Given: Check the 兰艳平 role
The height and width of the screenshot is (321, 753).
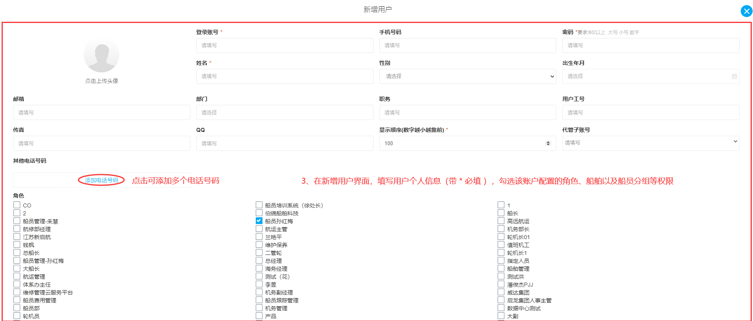Looking at the screenshot, I should (259, 237).
